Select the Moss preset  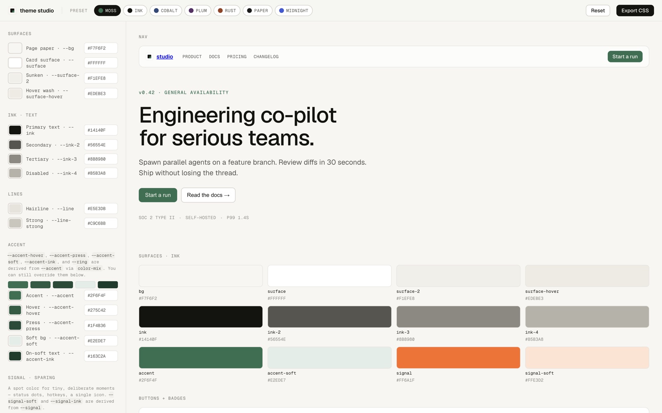pos(107,11)
